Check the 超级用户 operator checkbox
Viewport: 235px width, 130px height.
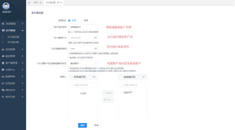click(122, 92)
